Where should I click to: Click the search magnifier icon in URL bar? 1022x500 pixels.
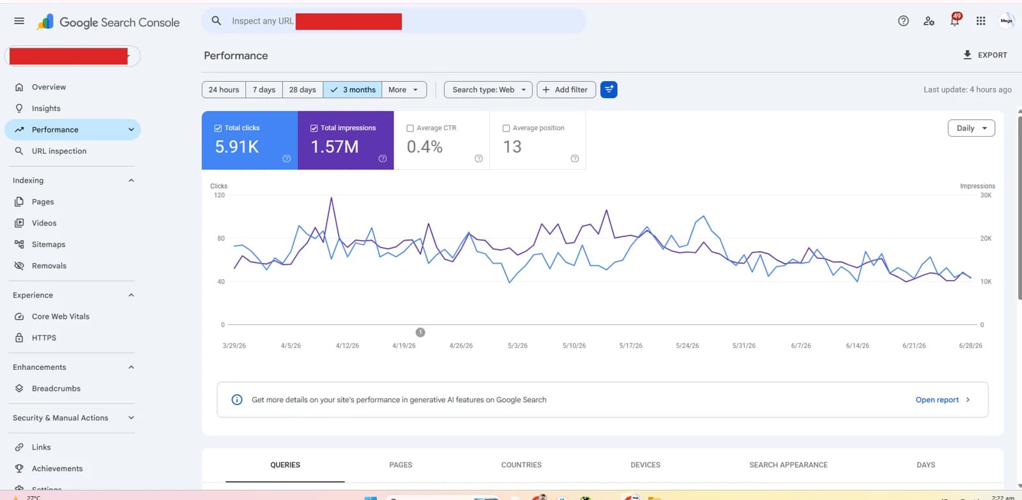click(217, 21)
